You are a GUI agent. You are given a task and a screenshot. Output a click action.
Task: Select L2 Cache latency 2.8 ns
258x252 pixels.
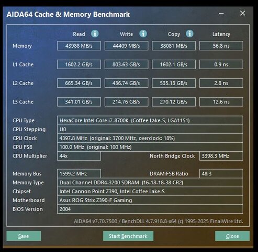click(x=221, y=83)
